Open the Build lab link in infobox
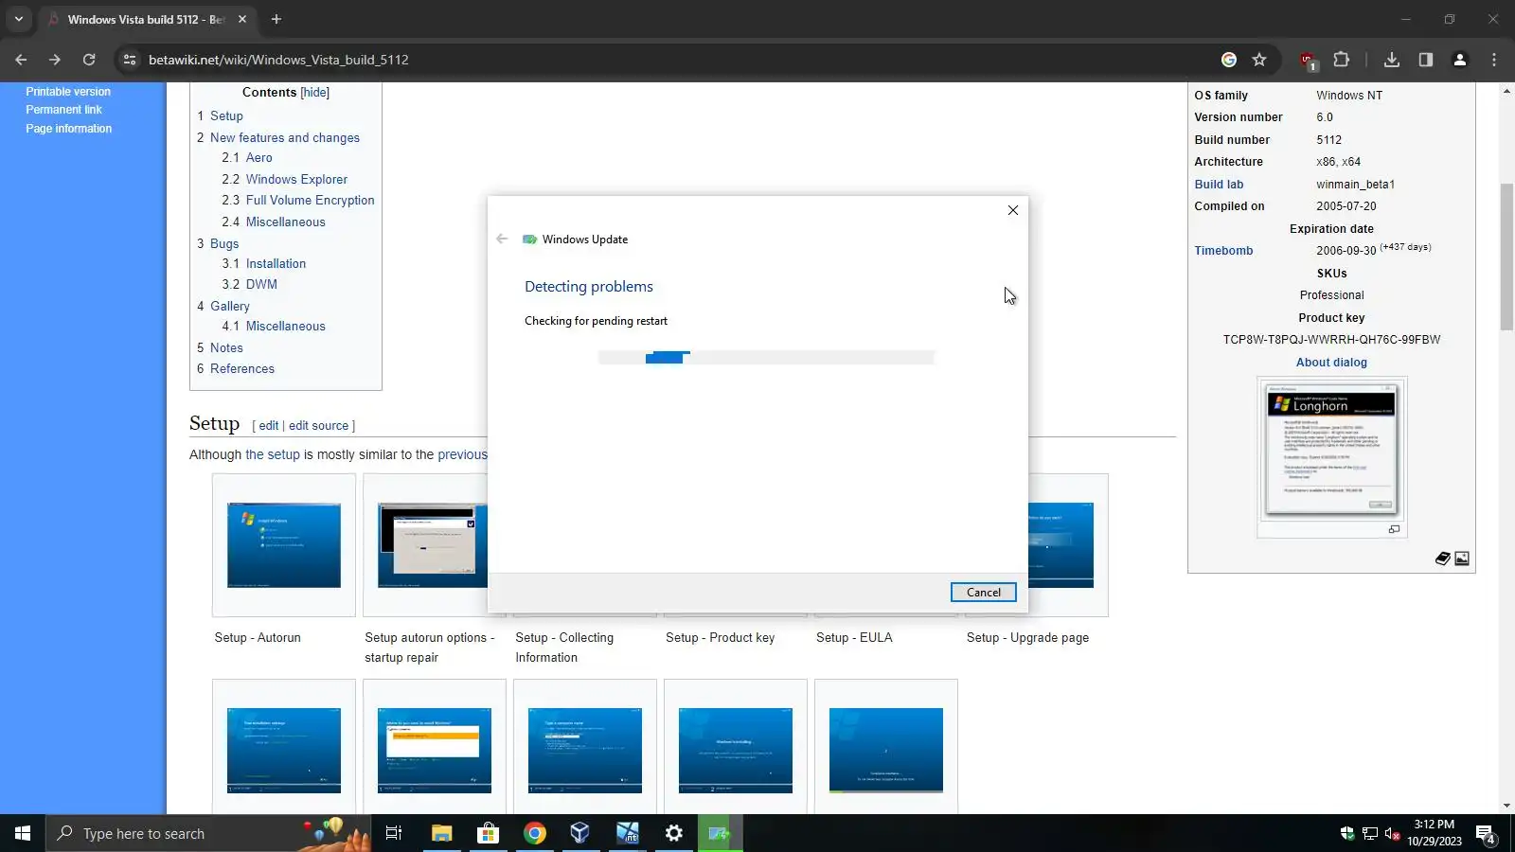This screenshot has height=852, width=1515. point(1219,185)
